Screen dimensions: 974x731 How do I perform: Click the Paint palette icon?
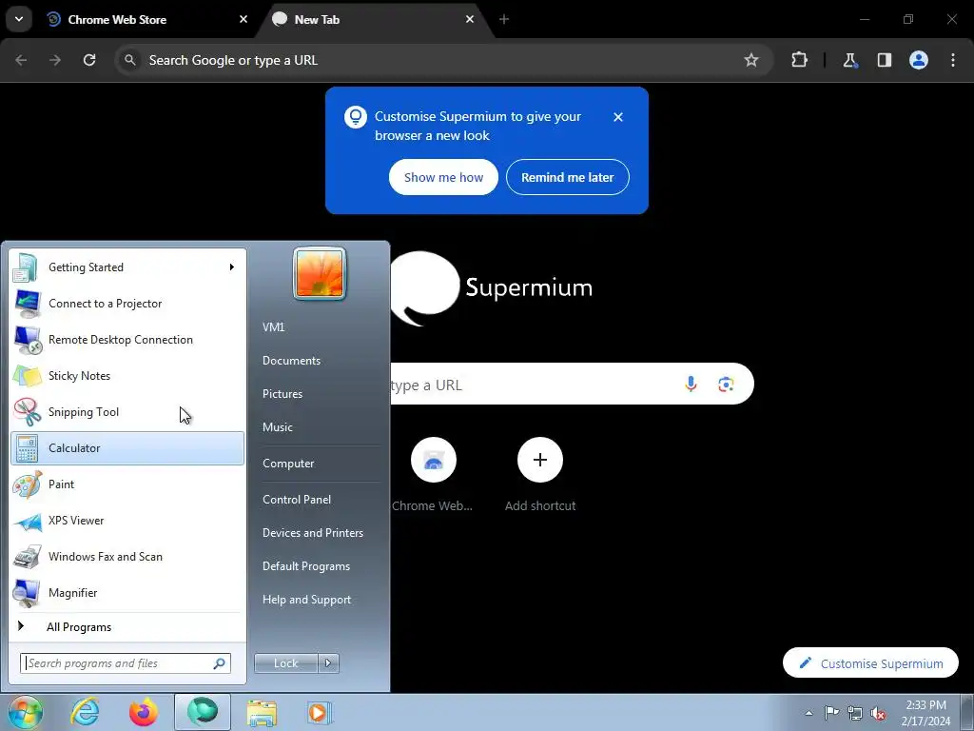pyautogui.click(x=28, y=484)
